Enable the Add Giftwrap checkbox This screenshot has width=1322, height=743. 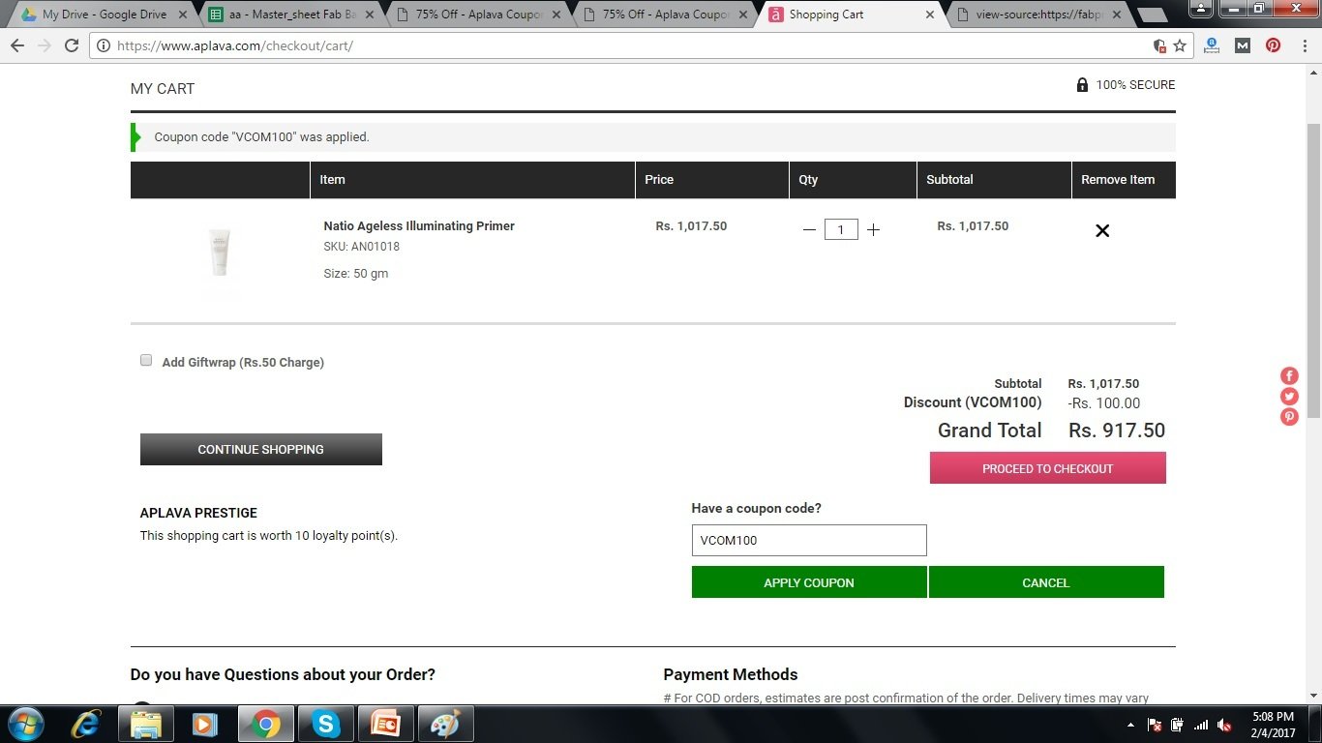(x=146, y=360)
